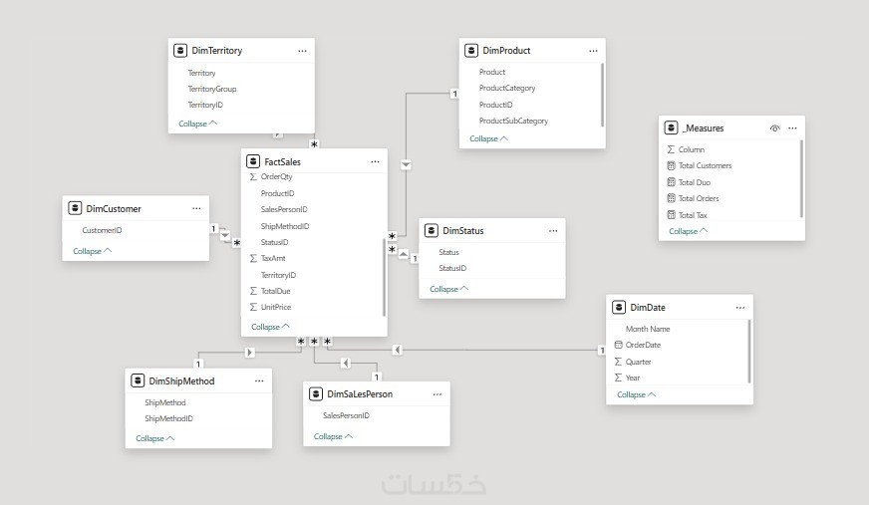
Task: Click the DimProduct table header icon
Action: click(471, 50)
